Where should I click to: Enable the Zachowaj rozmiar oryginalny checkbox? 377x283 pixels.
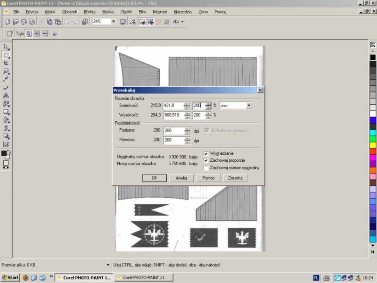pyautogui.click(x=206, y=168)
